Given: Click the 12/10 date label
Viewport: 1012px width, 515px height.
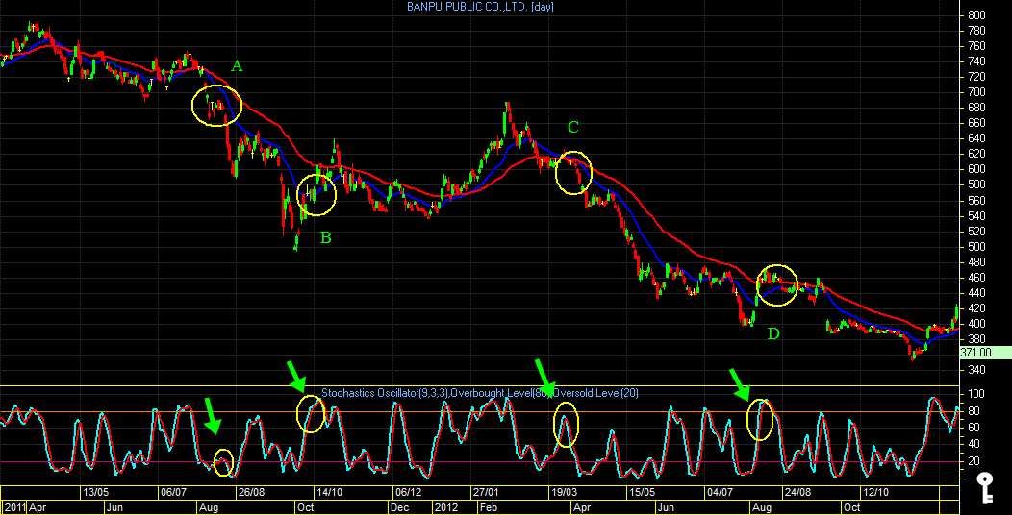Looking at the screenshot, I should coord(875,493).
